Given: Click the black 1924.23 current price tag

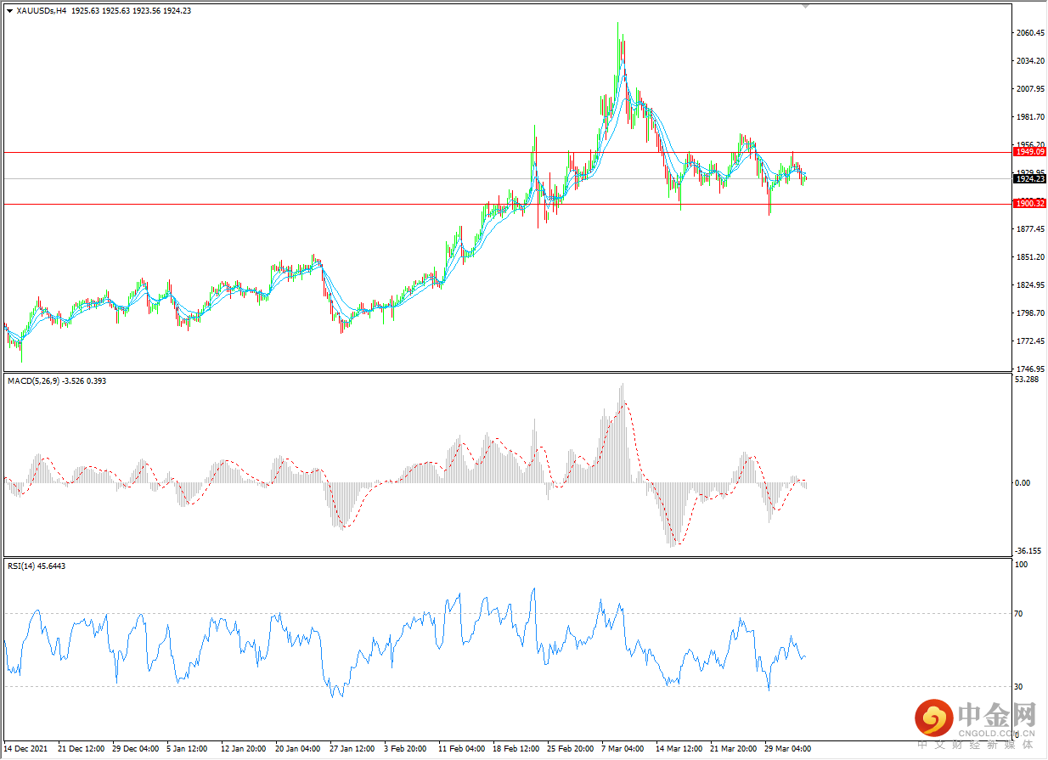Looking at the screenshot, I should pyautogui.click(x=1029, y=178).
